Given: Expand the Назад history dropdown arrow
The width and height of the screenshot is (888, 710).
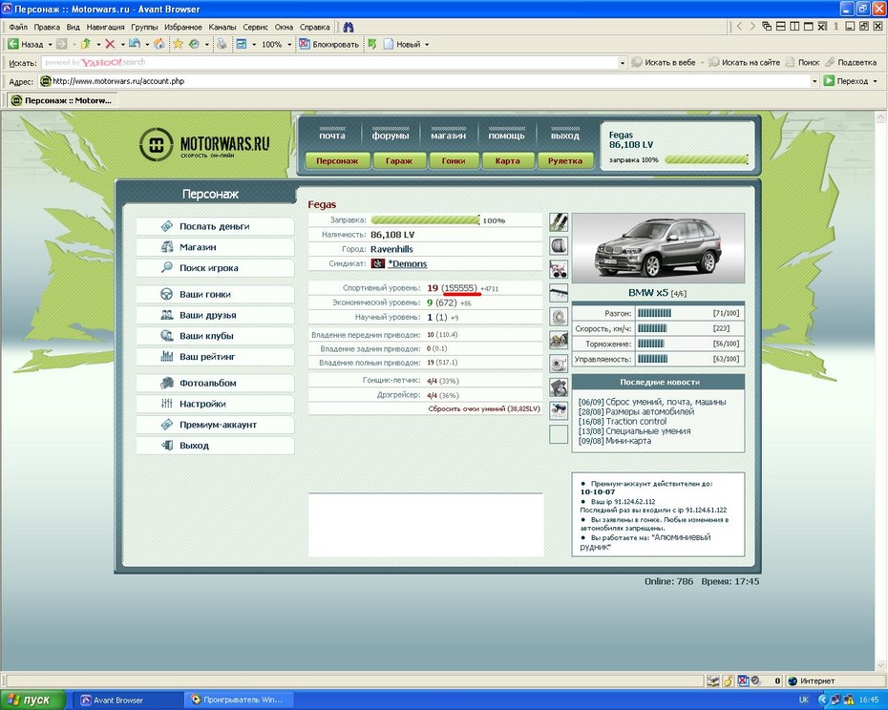Looking at the screenshot, I should click(x=50, y=45).
